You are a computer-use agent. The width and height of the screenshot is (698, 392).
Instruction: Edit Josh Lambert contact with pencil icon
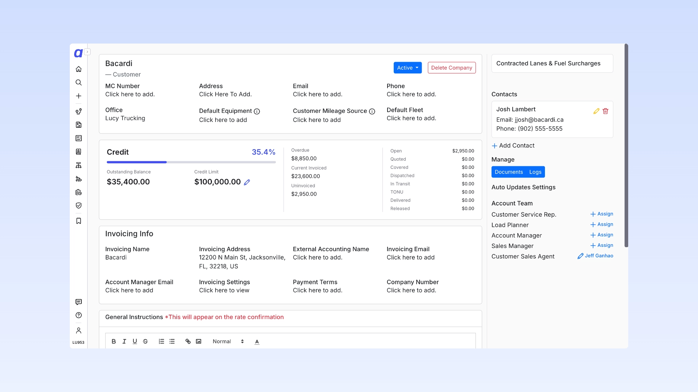pyautogui.click(x=596, y=111)
